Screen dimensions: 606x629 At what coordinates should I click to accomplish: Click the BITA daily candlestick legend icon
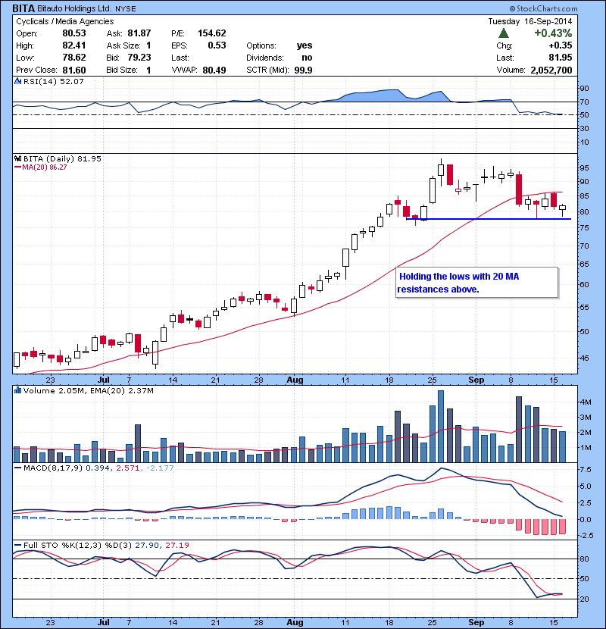click(x=17, y=159)
